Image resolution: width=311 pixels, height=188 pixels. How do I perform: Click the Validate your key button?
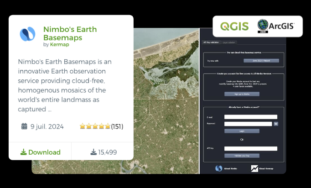tap(242, 156)
